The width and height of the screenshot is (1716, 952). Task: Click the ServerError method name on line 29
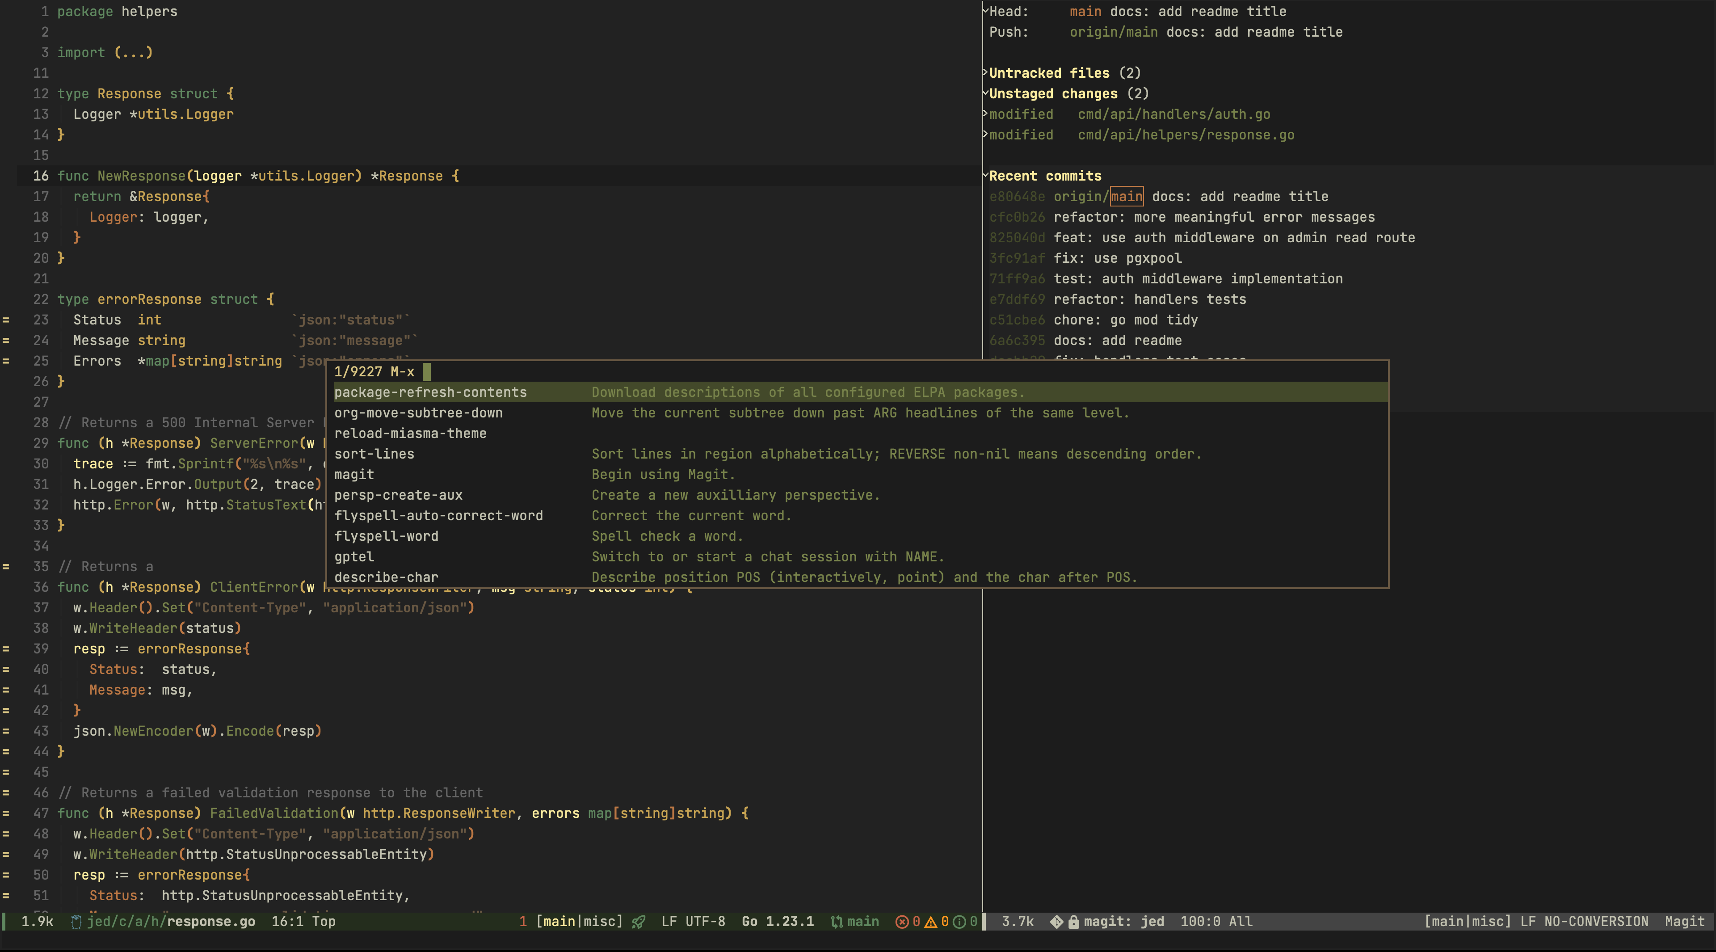pos(254,443)
